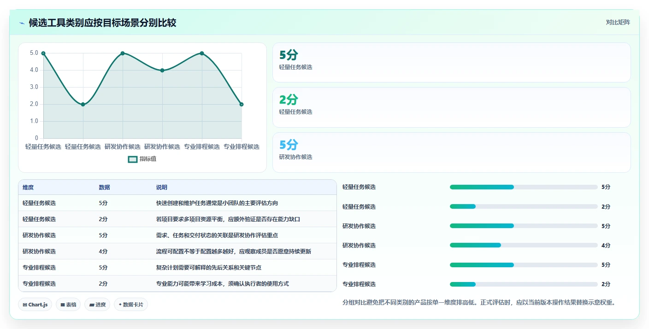Click the 数据卡片 chip
This screenshot has height=329, width=649.
[131, 305]
